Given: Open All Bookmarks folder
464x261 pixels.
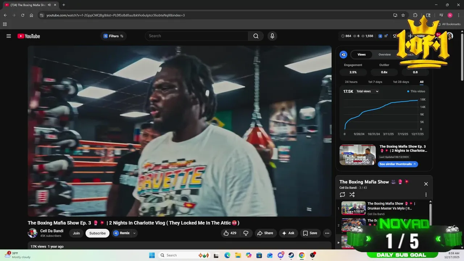Looking at the screenshot, I should click(449, 24).
